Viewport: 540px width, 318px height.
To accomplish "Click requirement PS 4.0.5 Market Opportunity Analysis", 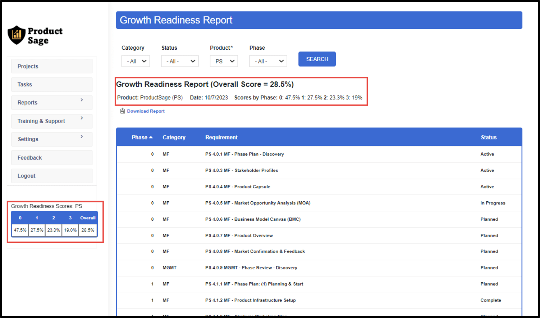I will 258,203.
